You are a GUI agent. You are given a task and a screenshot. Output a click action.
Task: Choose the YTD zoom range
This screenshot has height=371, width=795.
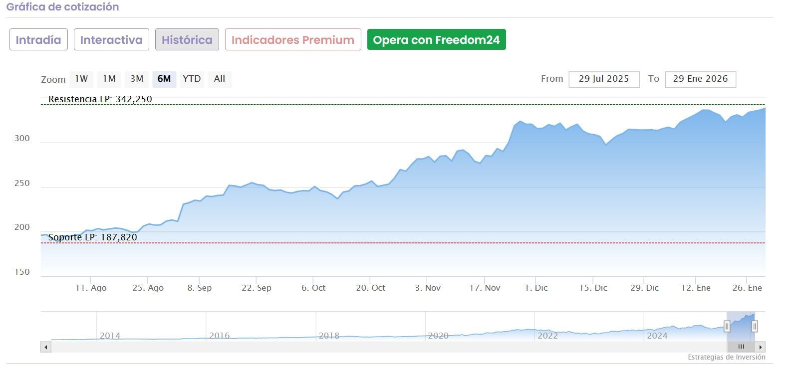coord(192,79)
